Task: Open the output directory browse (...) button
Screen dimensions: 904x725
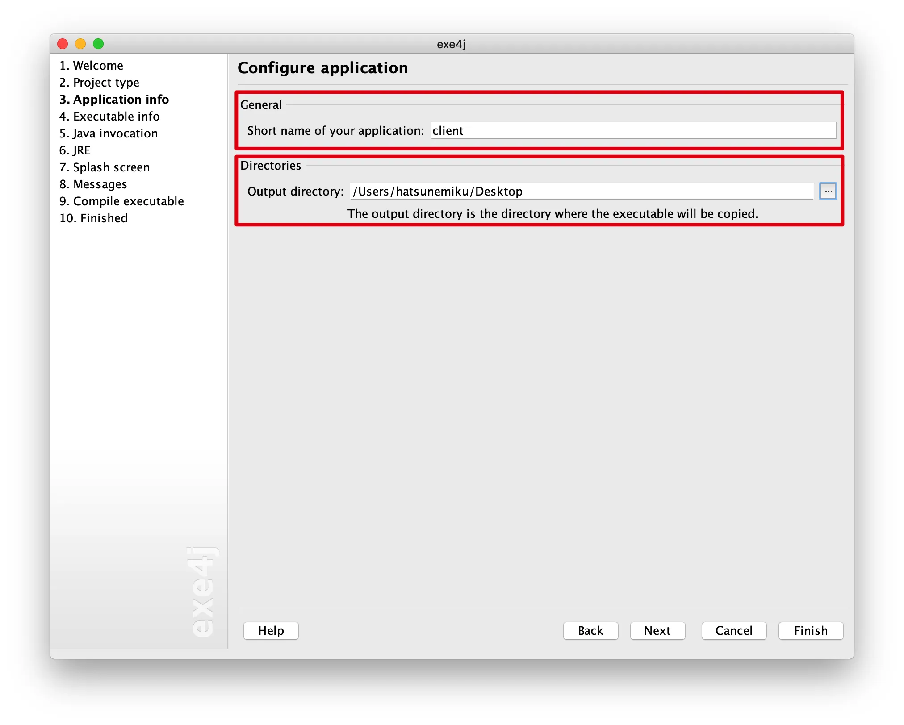Action: [828, 191]
